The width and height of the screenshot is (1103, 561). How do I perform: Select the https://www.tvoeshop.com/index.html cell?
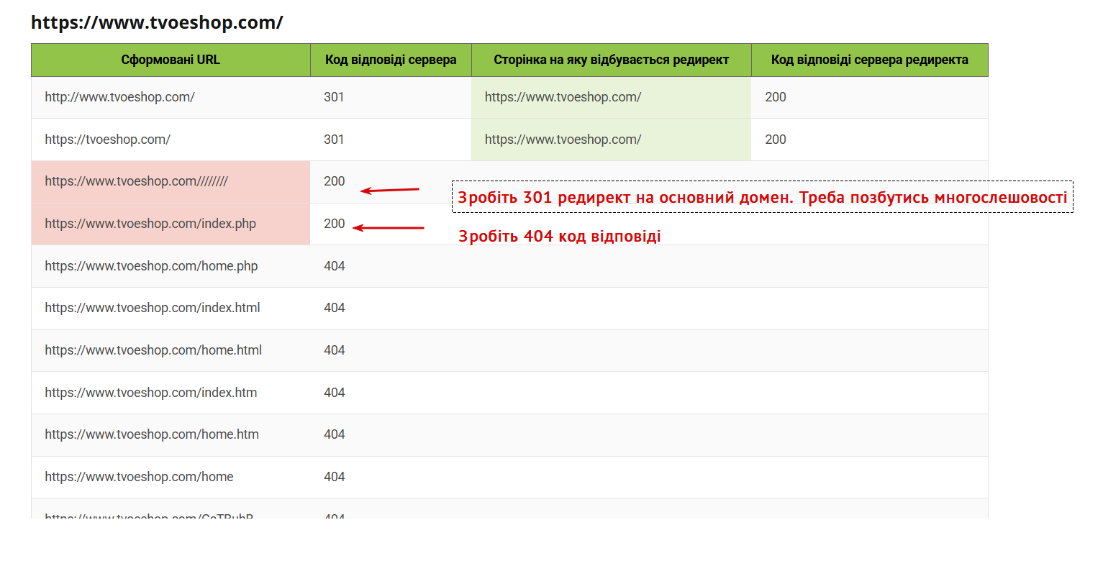coord(171,308)
